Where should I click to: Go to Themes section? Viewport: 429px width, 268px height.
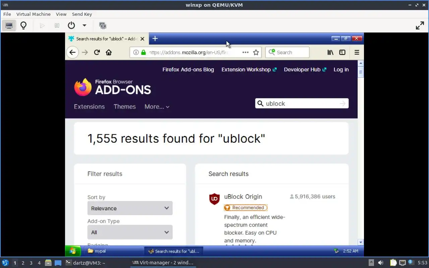coord(125,107)
